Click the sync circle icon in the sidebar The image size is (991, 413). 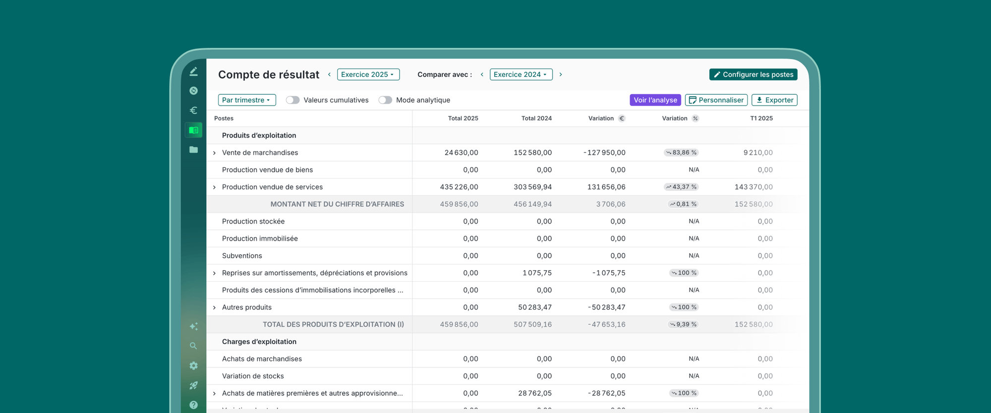(x=193, y=91)
